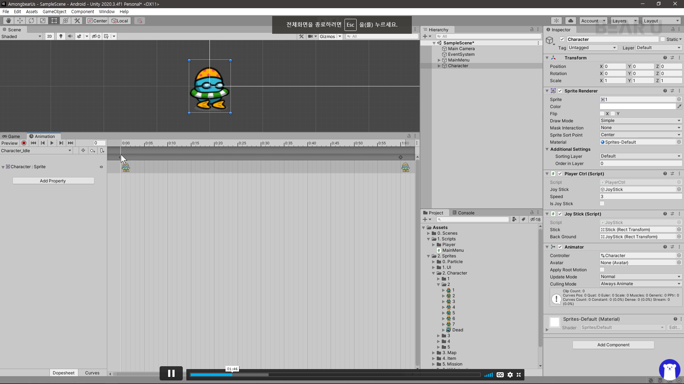Toggle scene audio icon
684x384 pixels.
(x=70, y=36)
